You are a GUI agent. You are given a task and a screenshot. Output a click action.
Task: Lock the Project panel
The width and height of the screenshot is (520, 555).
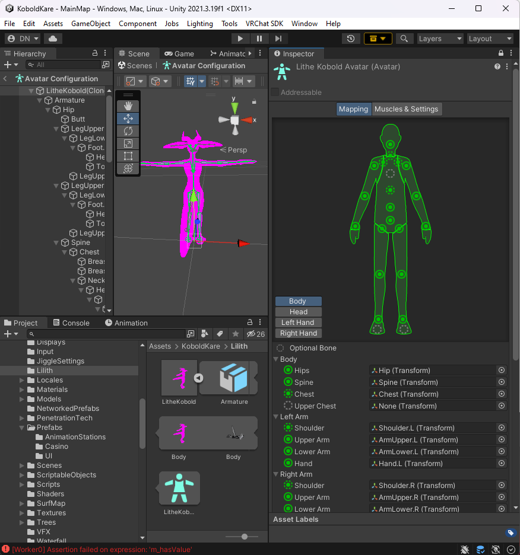click(x=249, y=322)
